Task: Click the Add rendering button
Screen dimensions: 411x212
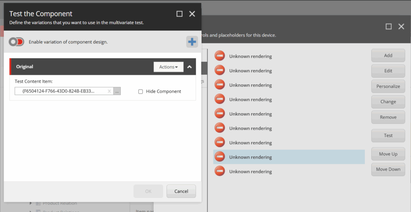Action: click(x=388, y=55)
